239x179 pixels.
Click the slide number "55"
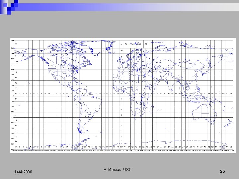click(x=222, y=171)
